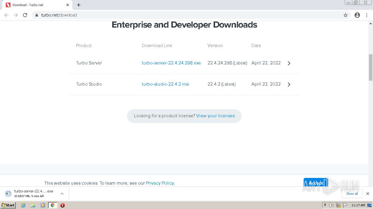Viewport: 373px width, 209px height.
Task: Click the address bar URL
Action: click(59, 15)
